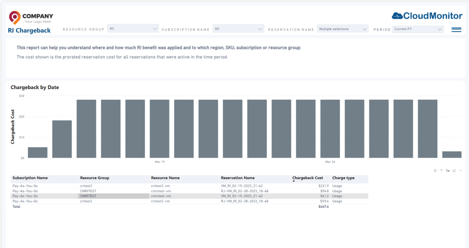Image resolution: width=469 pixels, height=248 pixels.
Task: Select the last short chart bar
Action: tap(452, 155)
